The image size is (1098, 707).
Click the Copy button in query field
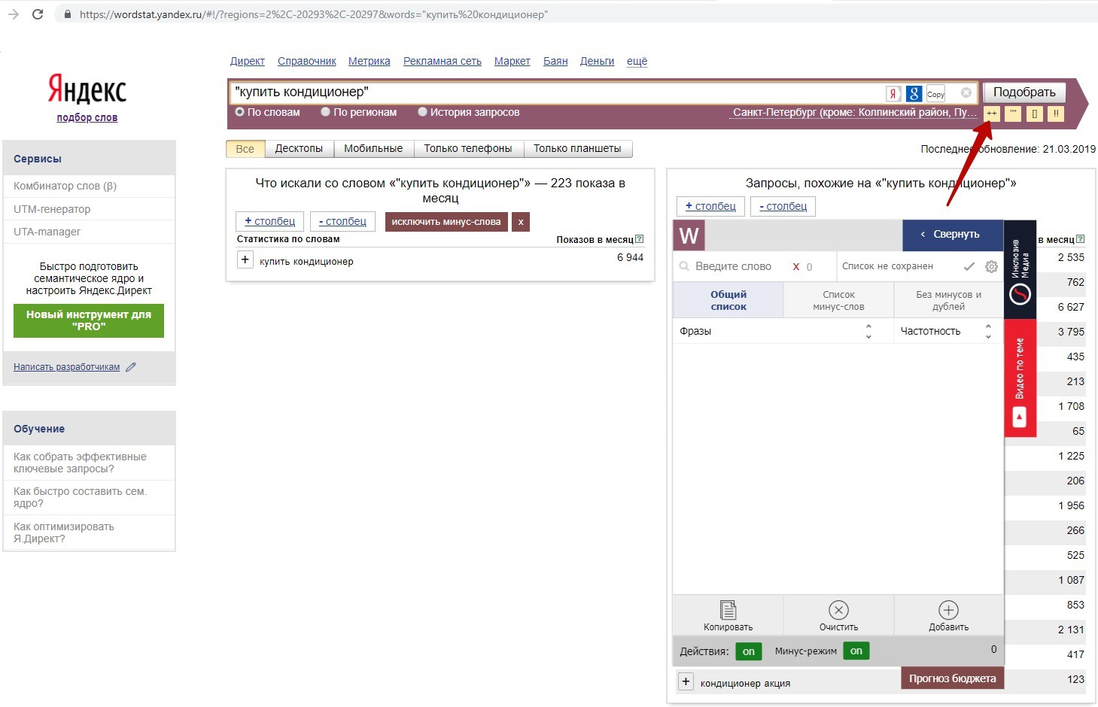tap(935, 93)
